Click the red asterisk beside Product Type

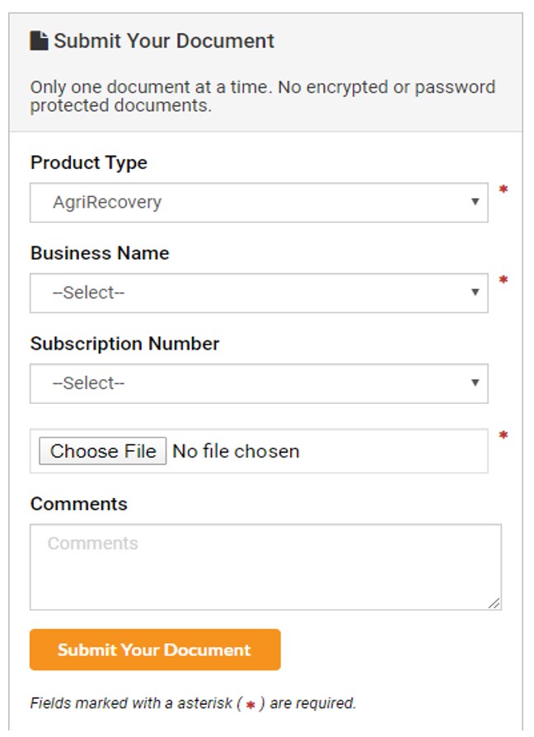click(503, 189)
